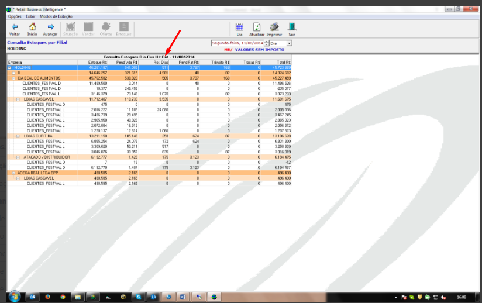Screen dimensions: 482x303
Task: Sort by the Estoque R$ column header
Action: (92, 62)
